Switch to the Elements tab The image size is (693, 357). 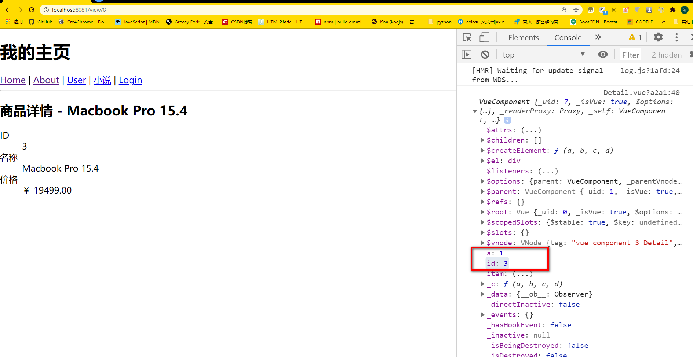point(524,37)
